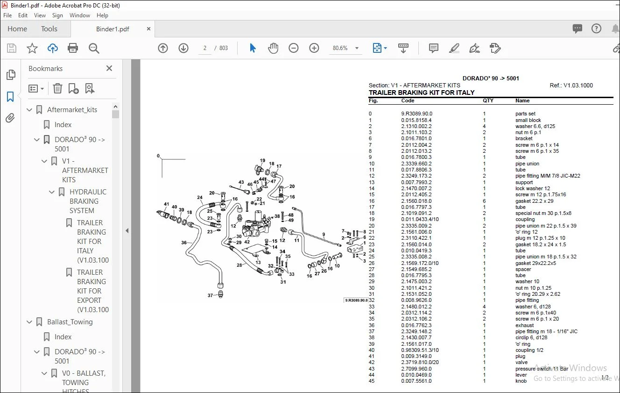
Task: Open the Index bookmark under Ballast_Towing
Action: click(x=63, y=337)
